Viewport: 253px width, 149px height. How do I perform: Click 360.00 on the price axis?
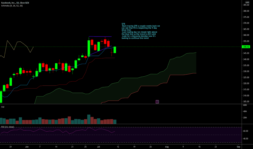pyautogui.click(x=246, y=35)
